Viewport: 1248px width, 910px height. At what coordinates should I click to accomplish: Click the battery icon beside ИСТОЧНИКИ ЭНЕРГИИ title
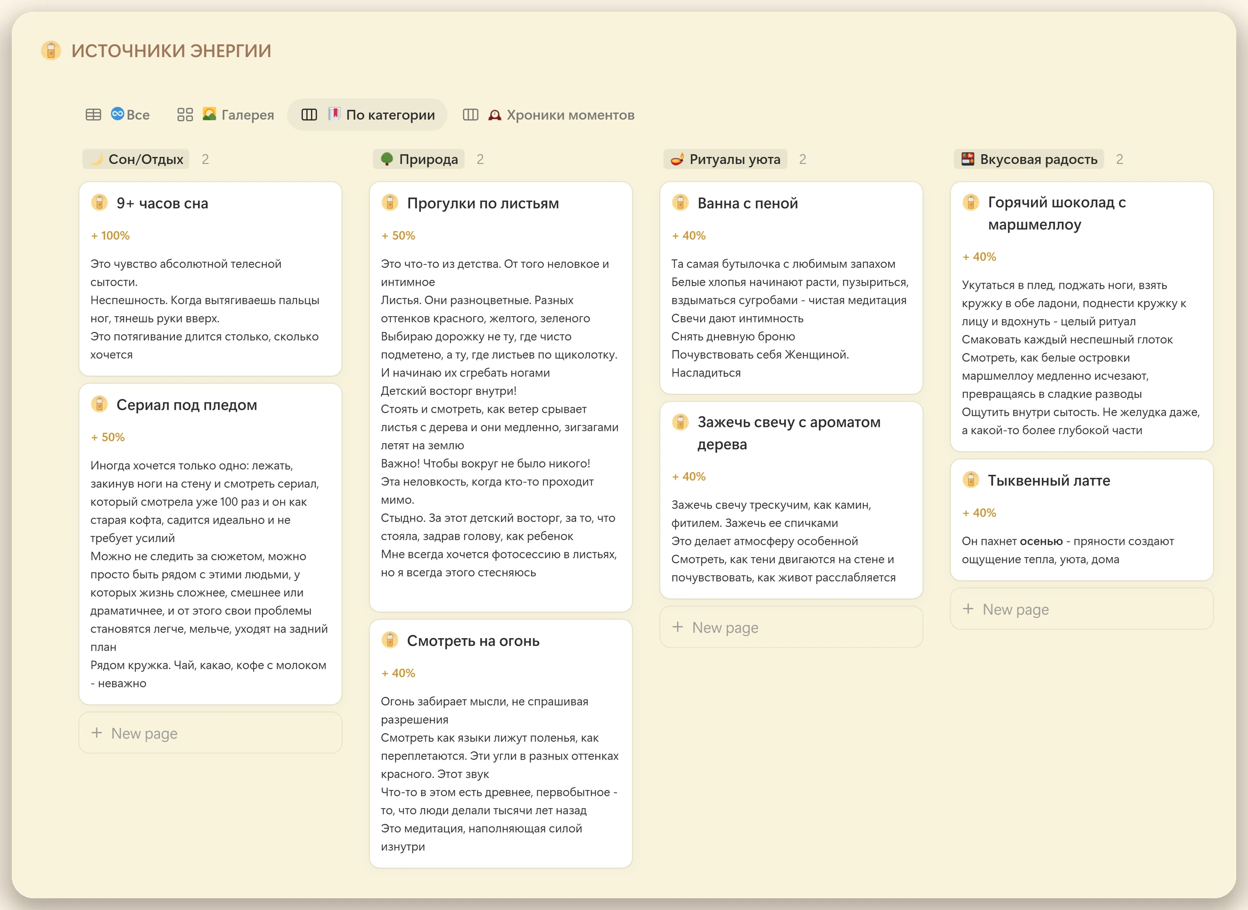click(51, 50)
